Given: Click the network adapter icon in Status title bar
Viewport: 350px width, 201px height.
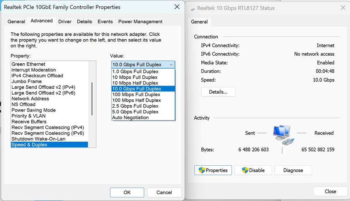Looking at the screenshot, I should click(193, 9).
